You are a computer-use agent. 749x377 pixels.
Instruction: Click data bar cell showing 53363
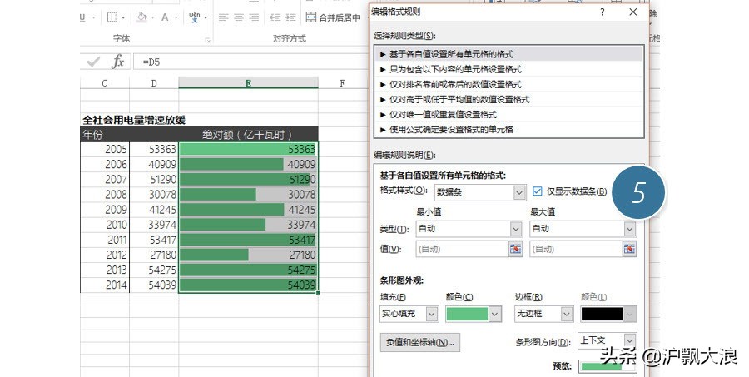click(248, 149)
